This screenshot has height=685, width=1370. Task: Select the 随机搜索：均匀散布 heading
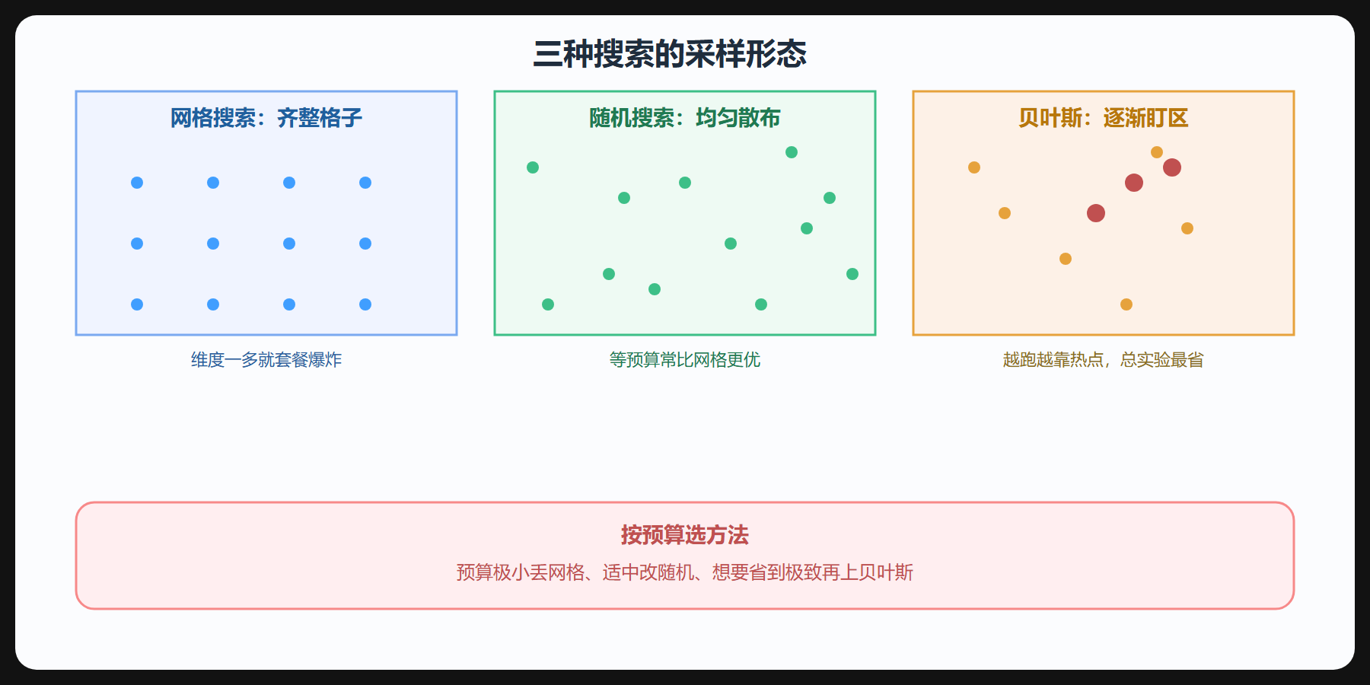coord(685,118)
